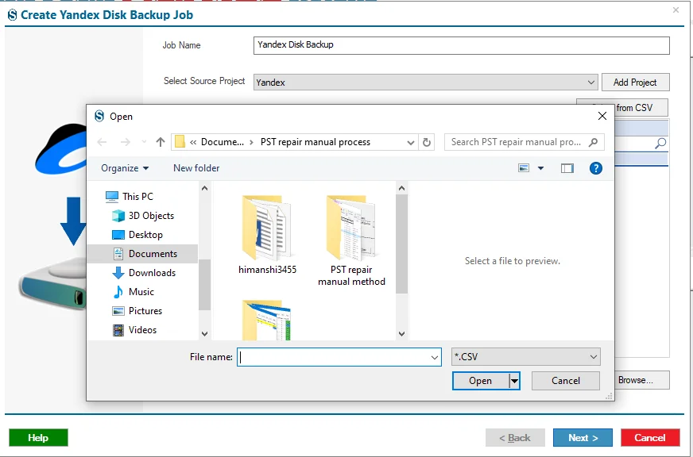Viewport: 693px width, 457px height.
Task: Select Downloads in navigation tree
Action: 152,273
